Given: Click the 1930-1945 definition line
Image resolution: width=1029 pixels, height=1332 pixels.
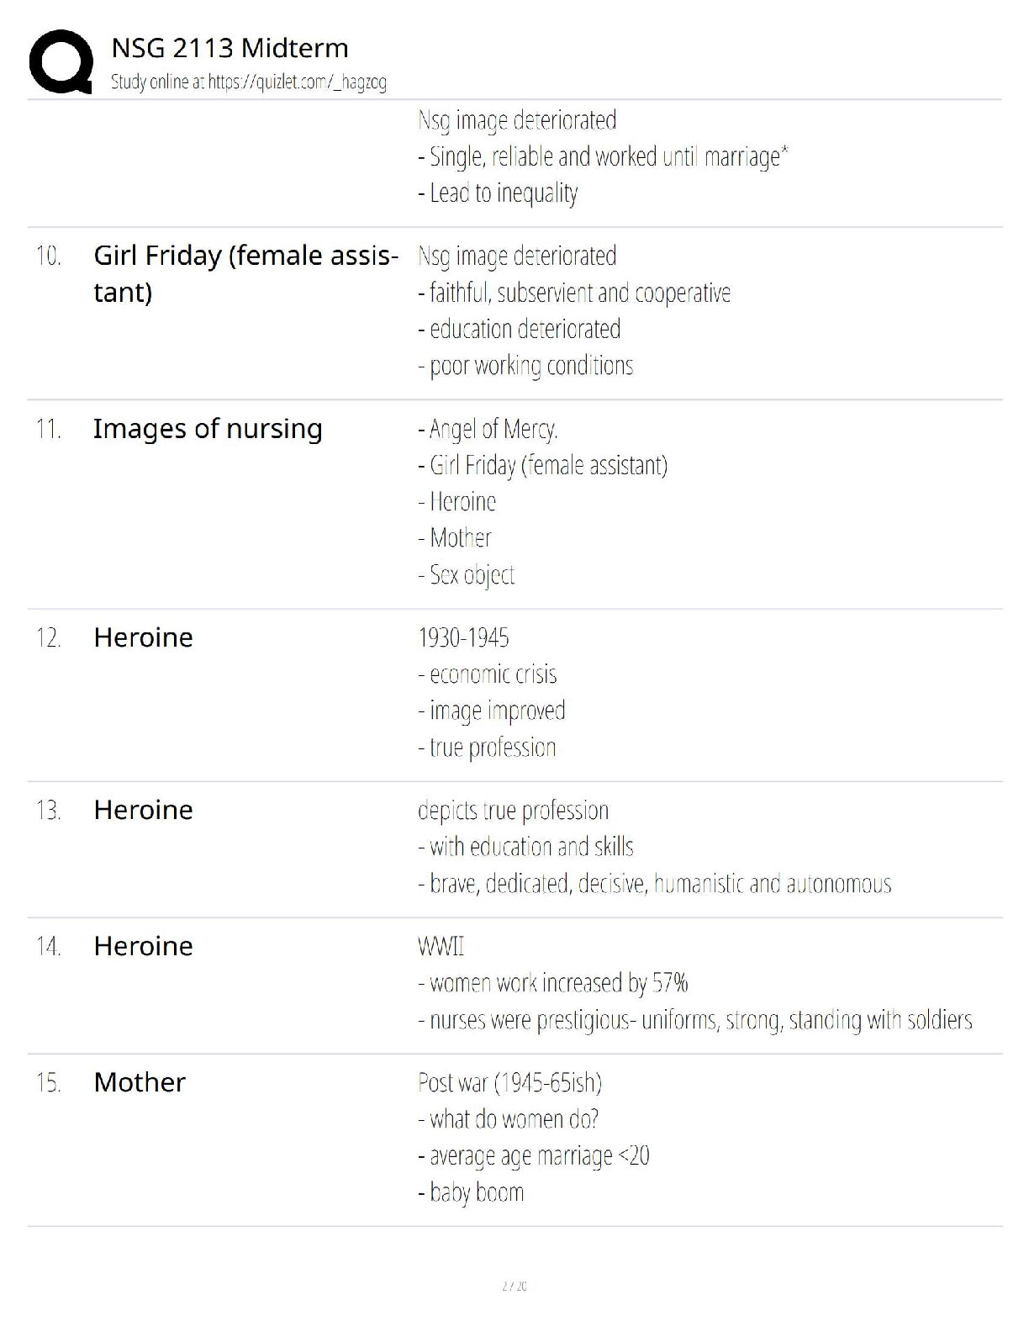Looking at the screenshot, I should click(463, 638).
